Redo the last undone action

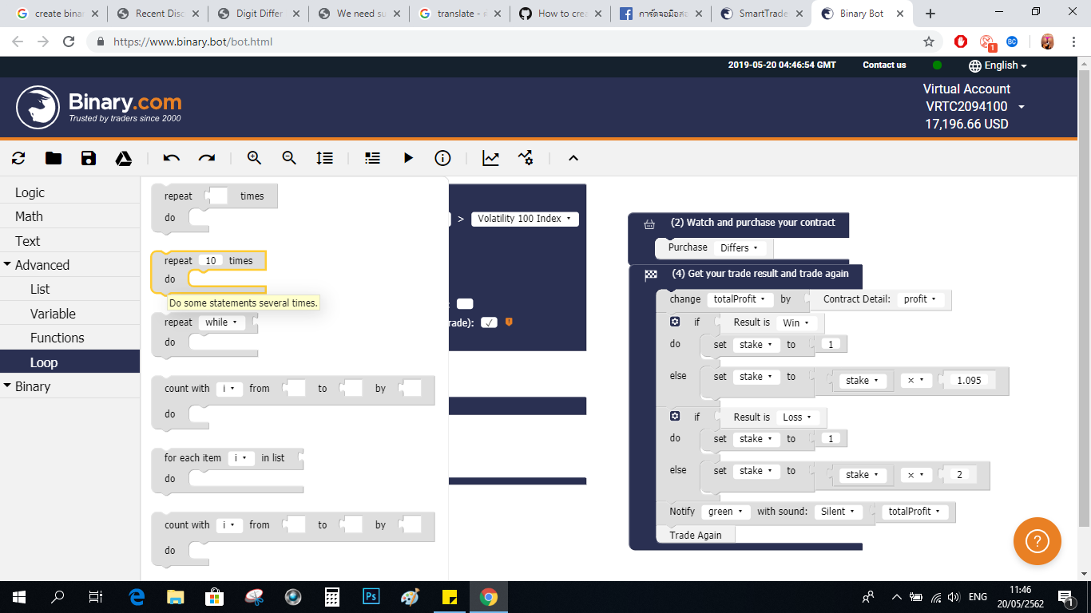pos(207,157)
